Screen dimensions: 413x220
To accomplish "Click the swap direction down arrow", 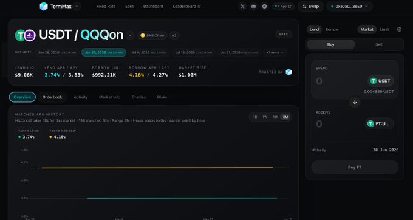I will tap(355, 102).
